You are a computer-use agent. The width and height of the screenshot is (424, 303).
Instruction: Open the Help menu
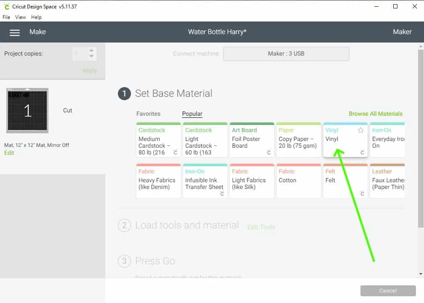36,17
